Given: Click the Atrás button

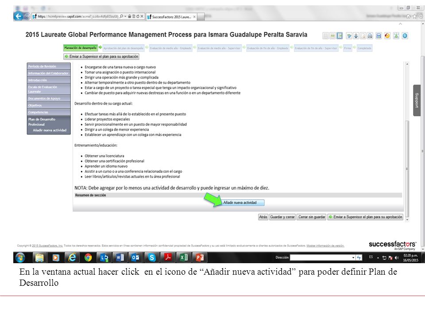Looking at the screenshot, I should (x=263, y=217).
